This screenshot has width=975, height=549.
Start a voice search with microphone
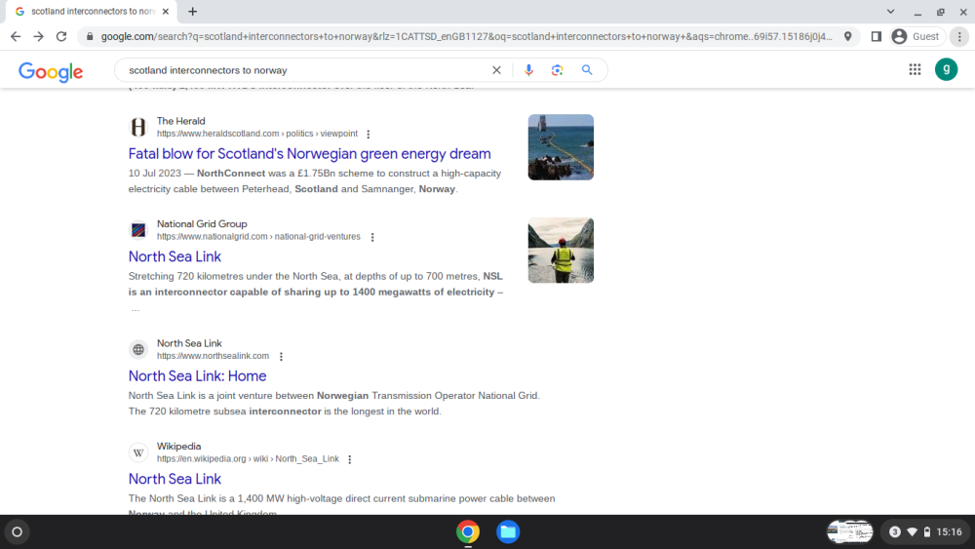coord(528,70)
